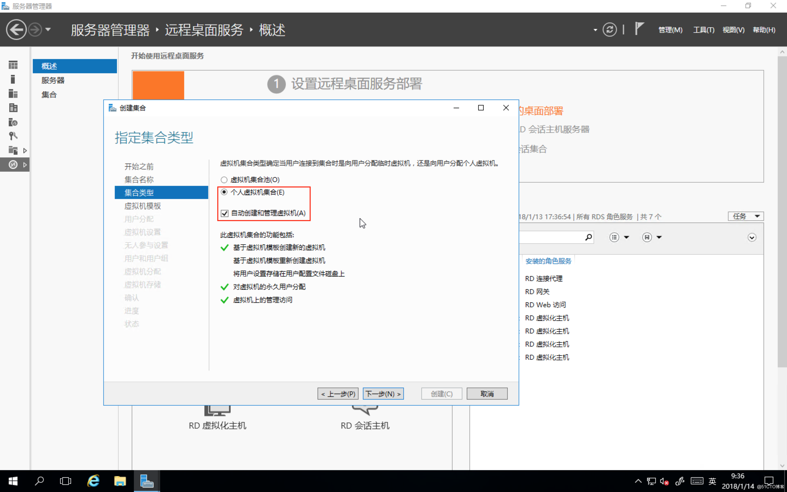Select the 集合类型 wizard step
The image size is (787, 492).
161,193
